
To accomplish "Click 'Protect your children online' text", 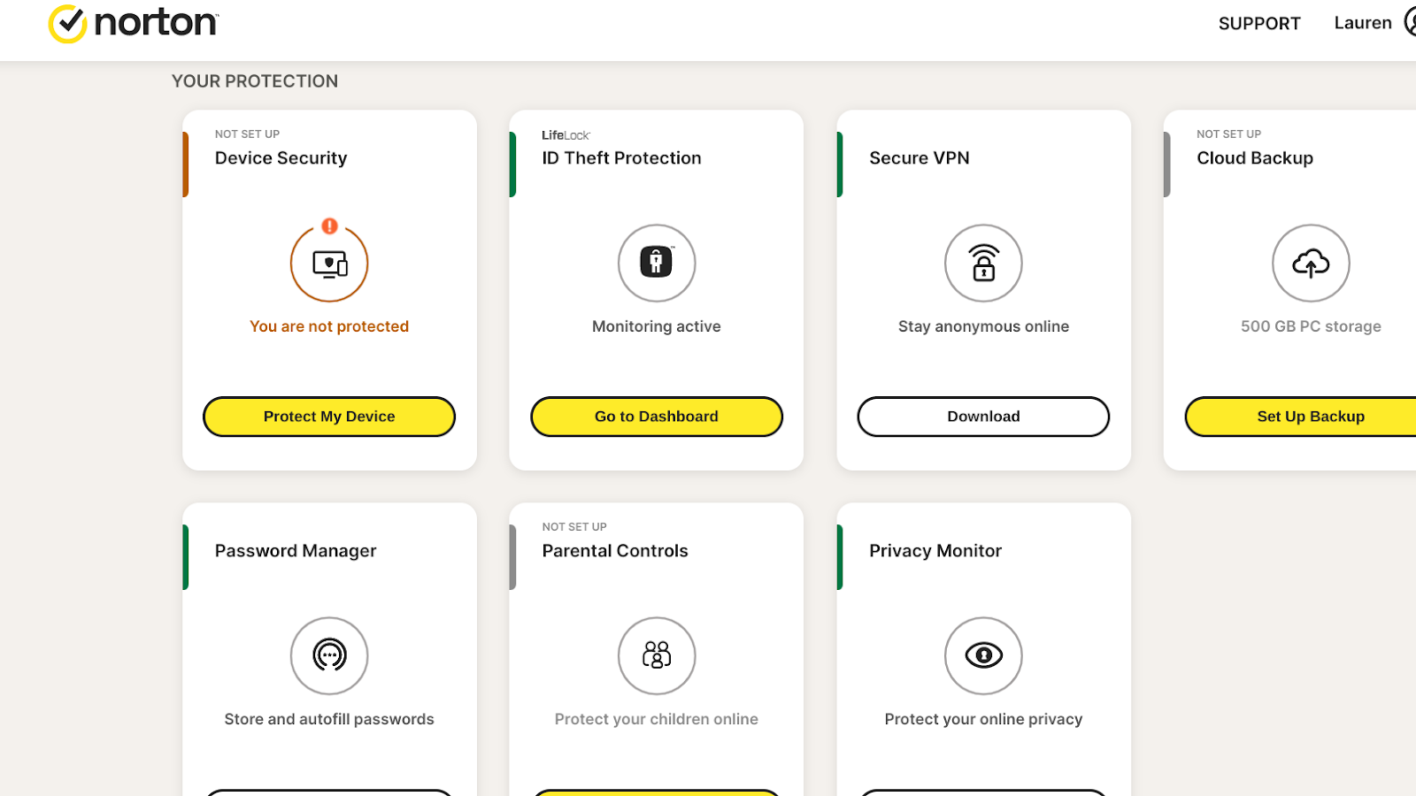I will pyautogui.click(x=657, y=719).
